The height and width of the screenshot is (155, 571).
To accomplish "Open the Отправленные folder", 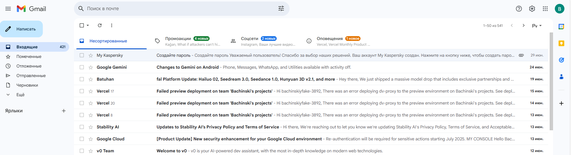I will 31,76.
